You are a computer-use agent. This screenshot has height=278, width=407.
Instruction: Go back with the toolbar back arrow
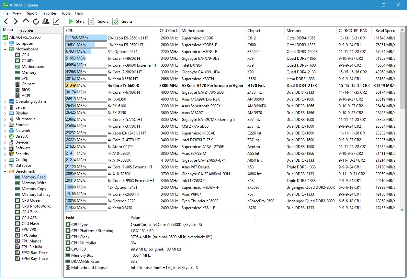coord(6,21)
